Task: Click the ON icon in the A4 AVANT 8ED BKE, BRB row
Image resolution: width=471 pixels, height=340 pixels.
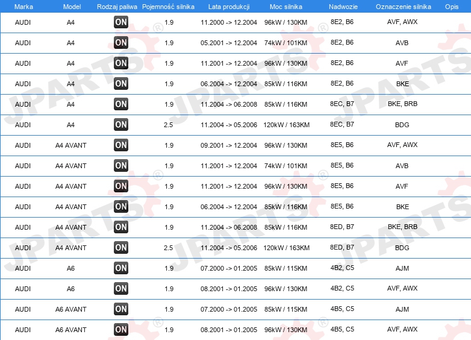Action: click(x=121, y=227)
